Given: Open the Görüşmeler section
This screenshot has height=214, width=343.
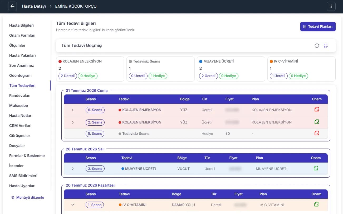Looking at the screenshot, I should (x=20, y=136).
